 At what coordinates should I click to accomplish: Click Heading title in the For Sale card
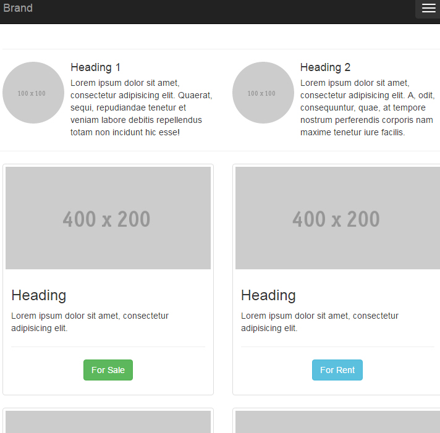point(38,295)
